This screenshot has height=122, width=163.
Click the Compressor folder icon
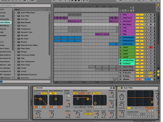click(18, 29)
